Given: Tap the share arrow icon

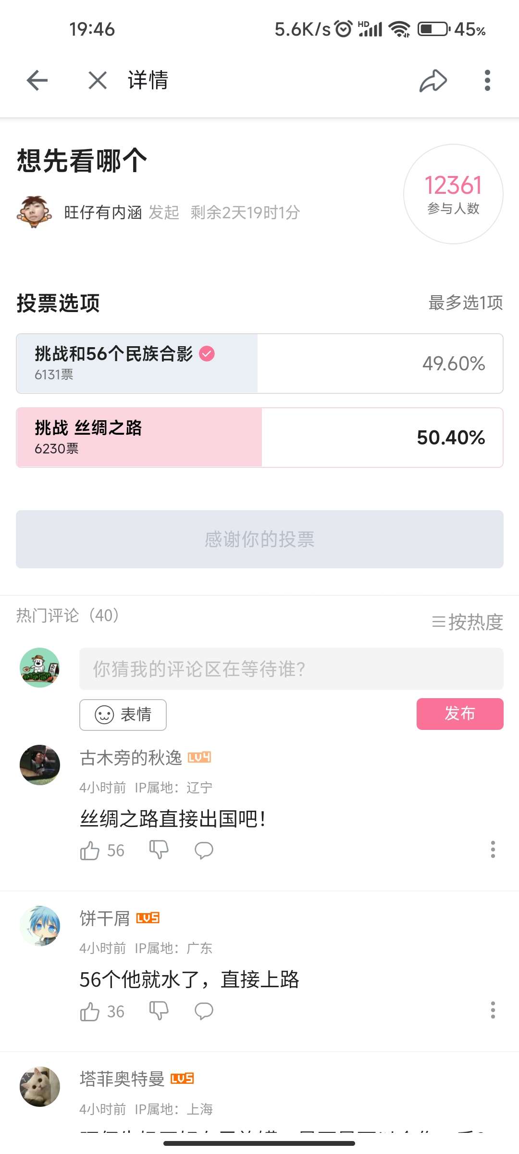Looking at the screenshot, I should (x=433, y=80).
